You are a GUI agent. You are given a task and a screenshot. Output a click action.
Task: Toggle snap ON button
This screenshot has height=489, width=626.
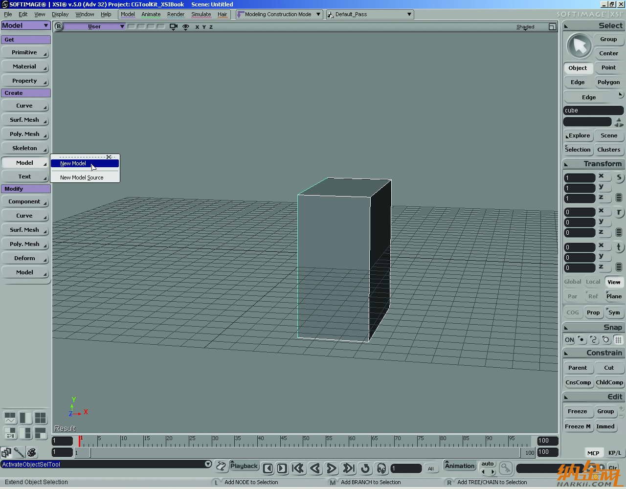click(569, 340)
